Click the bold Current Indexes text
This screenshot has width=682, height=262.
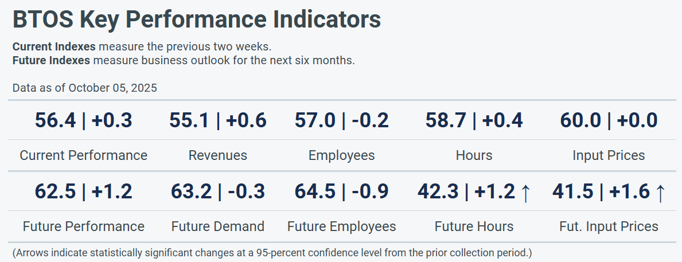54,46
